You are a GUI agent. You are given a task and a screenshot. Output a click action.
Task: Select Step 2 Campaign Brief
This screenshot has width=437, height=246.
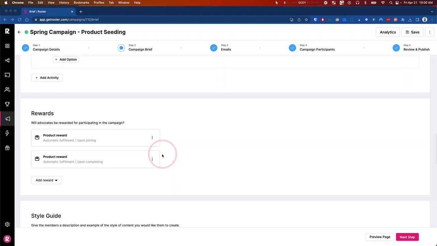135,47
